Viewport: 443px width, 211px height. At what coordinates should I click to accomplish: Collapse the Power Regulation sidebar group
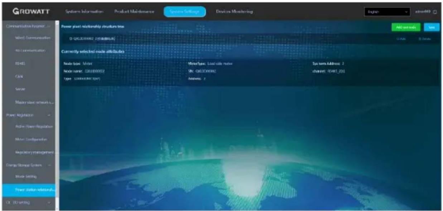[x=28, y=115]
